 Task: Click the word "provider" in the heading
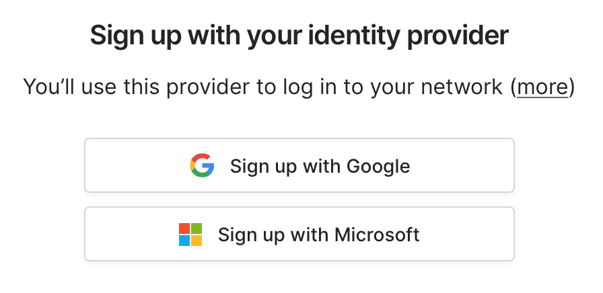tap(464, 36)
